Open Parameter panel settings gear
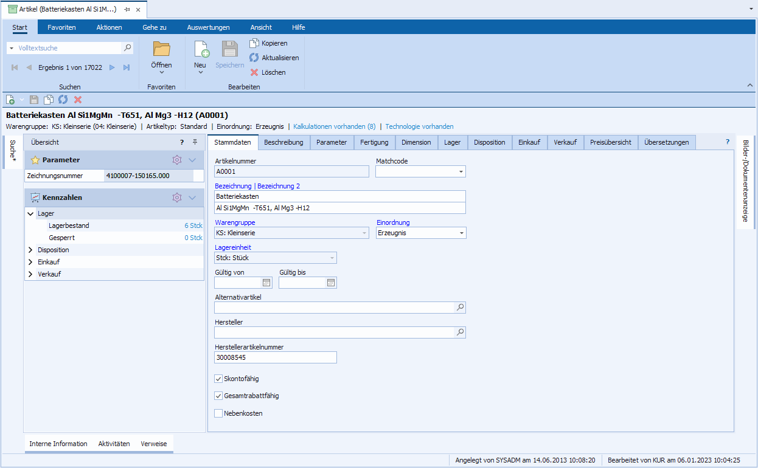Viewport: 758px width, 468px height. [177, 160]
